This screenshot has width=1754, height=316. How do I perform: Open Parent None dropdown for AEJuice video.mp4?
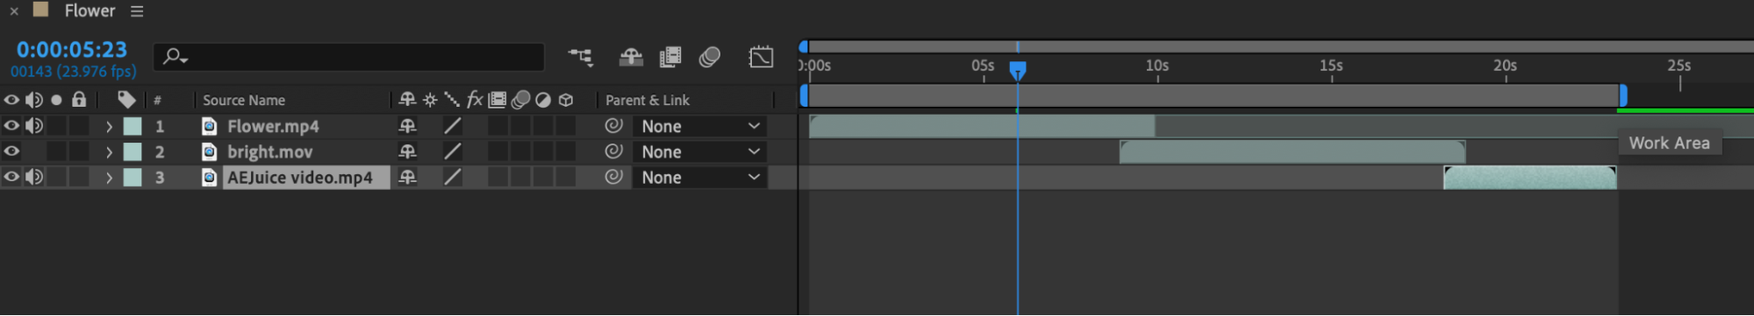(699, 177)
